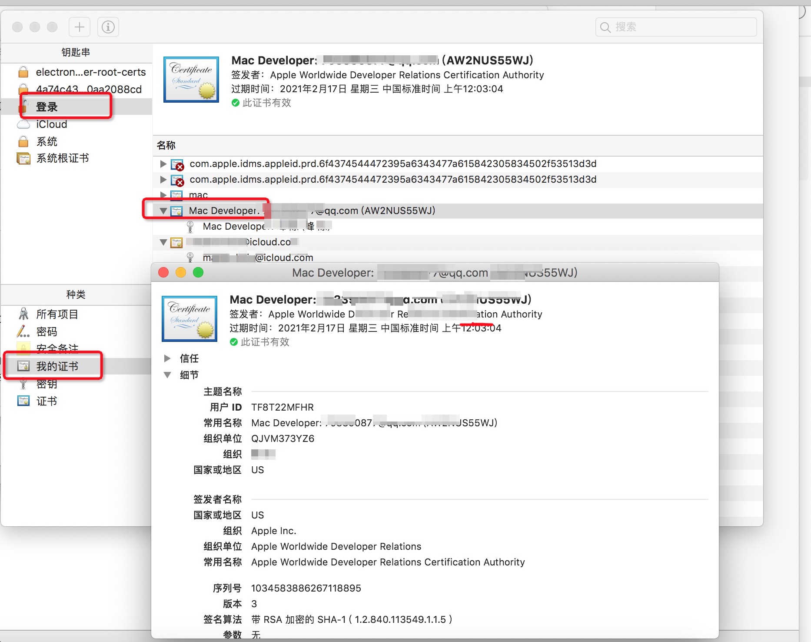Click the certificate icon beside 证书
The width and height of the screenshot is (811, 642).
coord(23,401)
